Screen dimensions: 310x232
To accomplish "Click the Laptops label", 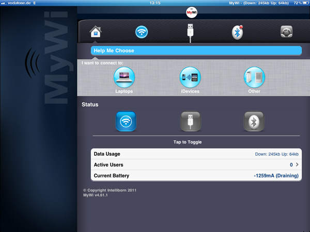I will click(124, 91).
